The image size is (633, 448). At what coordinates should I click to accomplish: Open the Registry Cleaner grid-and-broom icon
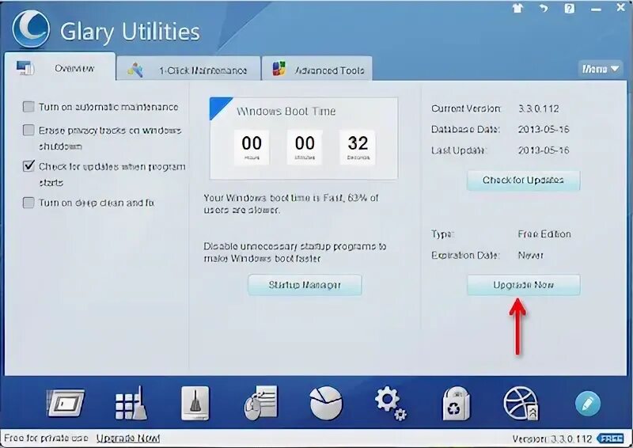click(x=131, y=403)
